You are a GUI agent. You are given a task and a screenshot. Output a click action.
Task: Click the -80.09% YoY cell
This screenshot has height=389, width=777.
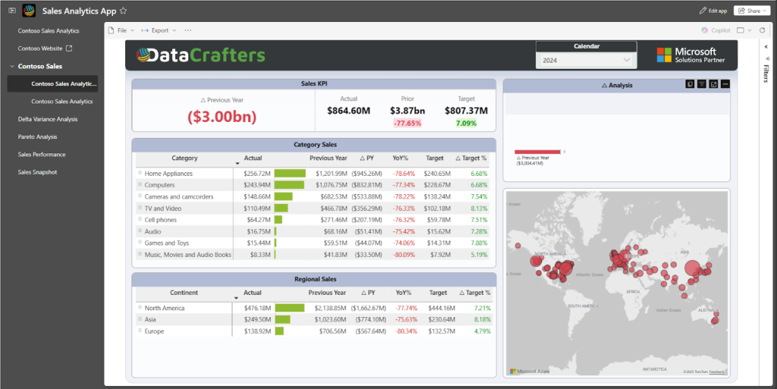pos(404,255)
